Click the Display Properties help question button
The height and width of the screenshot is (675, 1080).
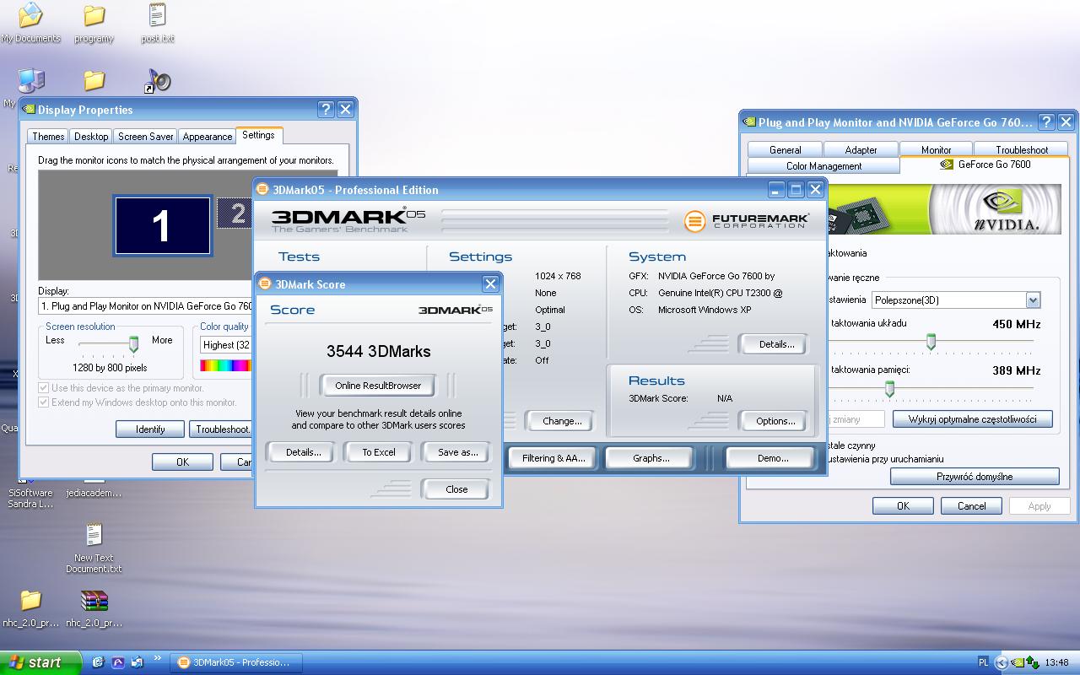coord(326,110)
